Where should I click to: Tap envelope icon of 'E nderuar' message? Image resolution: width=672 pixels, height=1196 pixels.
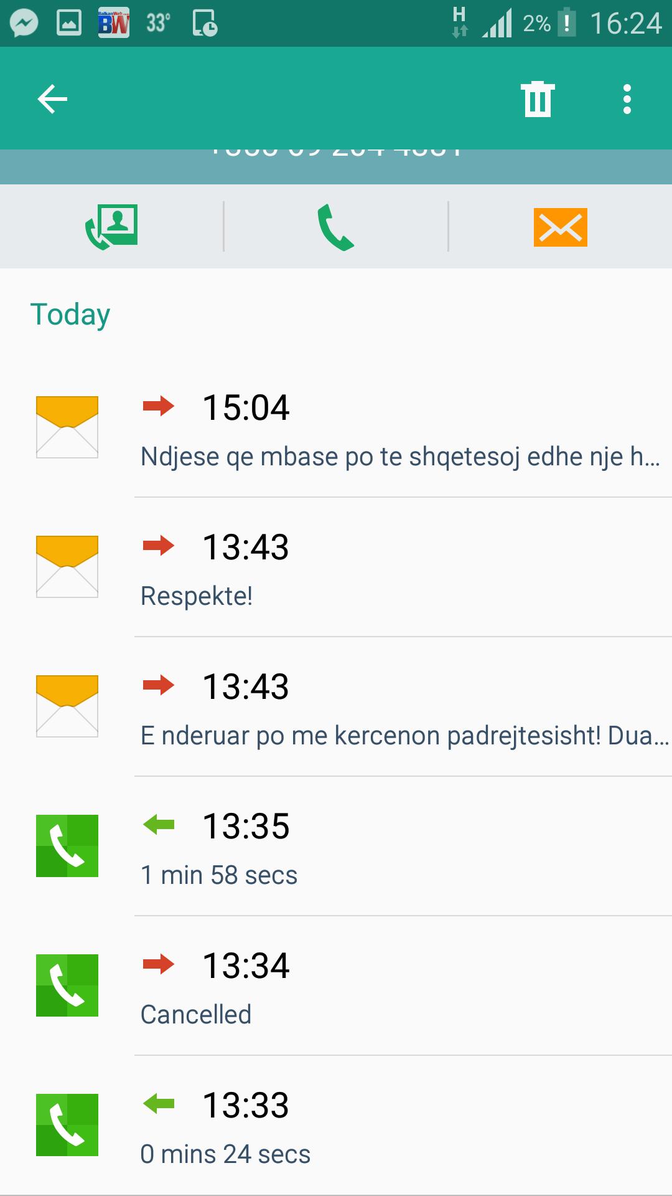(67, 706)
